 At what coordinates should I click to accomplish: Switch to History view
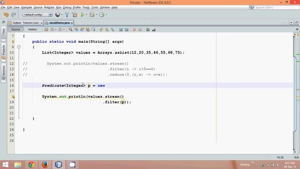(x=32, y=29)
